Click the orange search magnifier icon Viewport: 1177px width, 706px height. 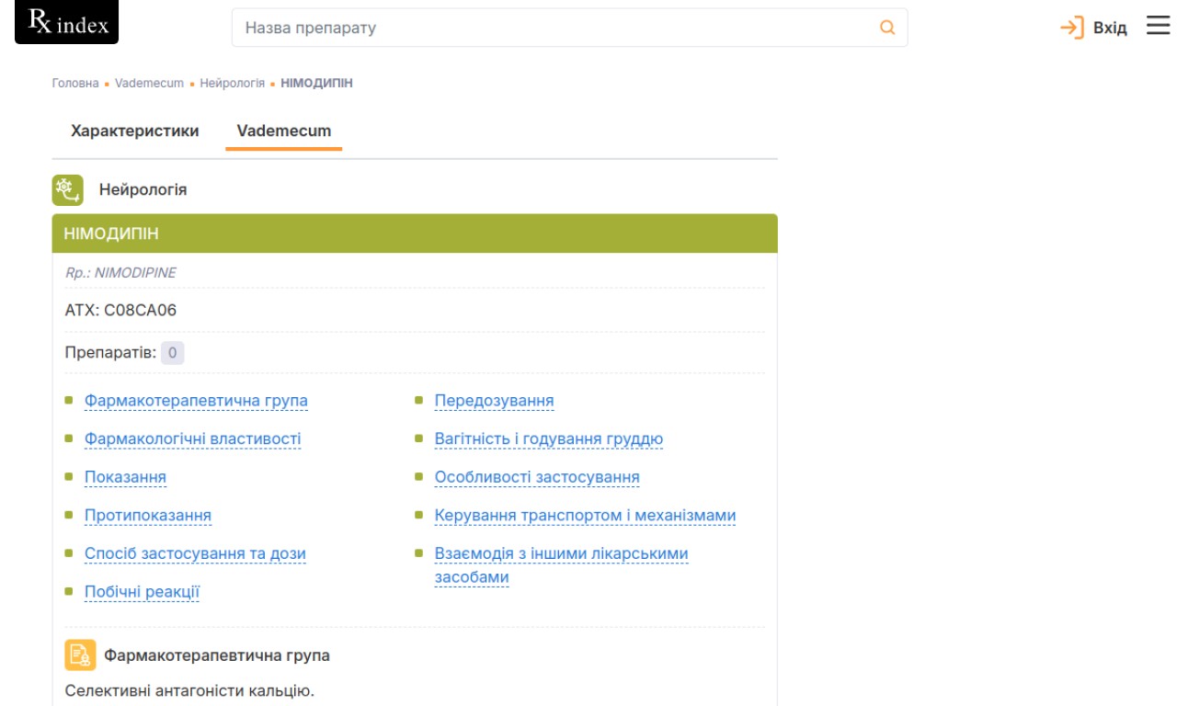click(x=887, y=28)
